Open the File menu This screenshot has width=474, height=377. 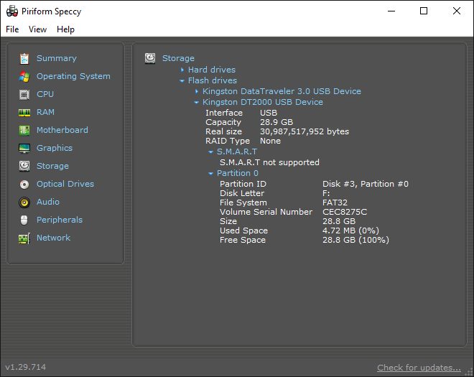pos(12,29)
